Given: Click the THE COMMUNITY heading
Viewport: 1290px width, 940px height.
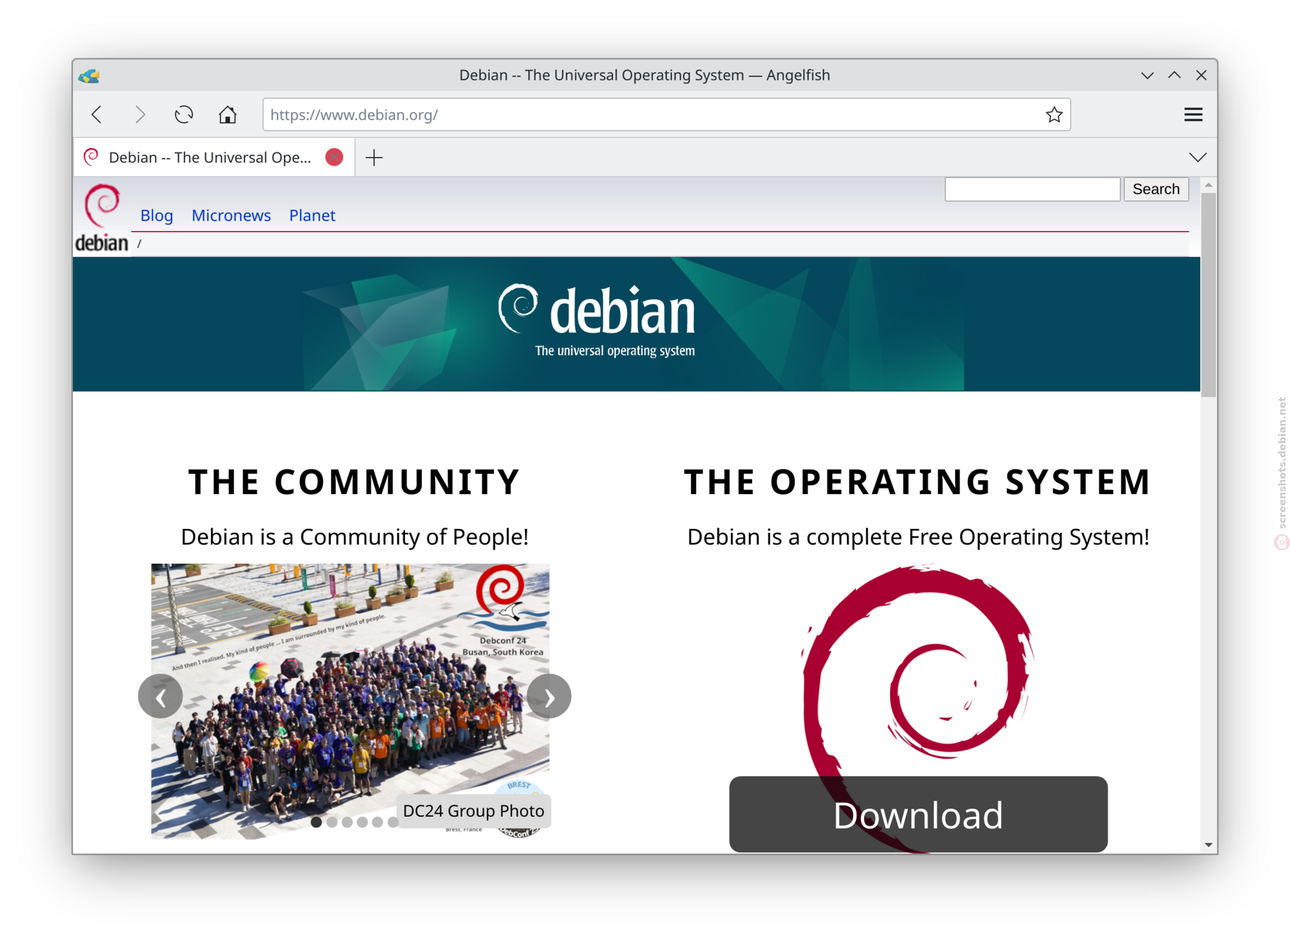Looking at the screenshot, I should click(x=354, y=482).
